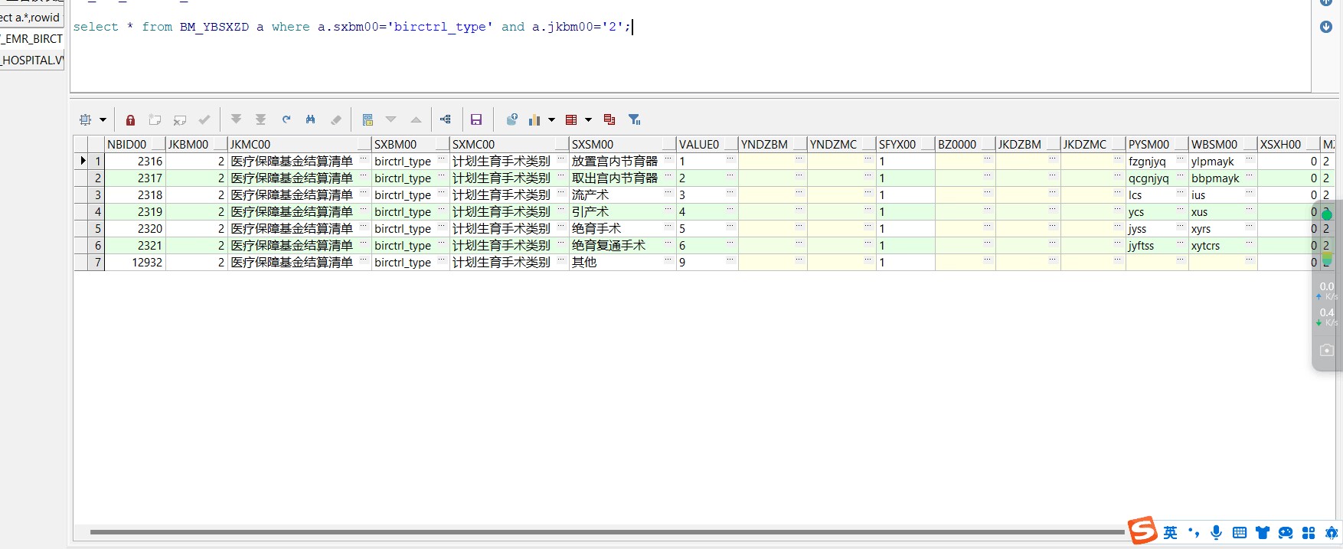1343x549 pixels.
Task: Expand the bar chart dropdown arrow
Action: click(x=551, y=120)
